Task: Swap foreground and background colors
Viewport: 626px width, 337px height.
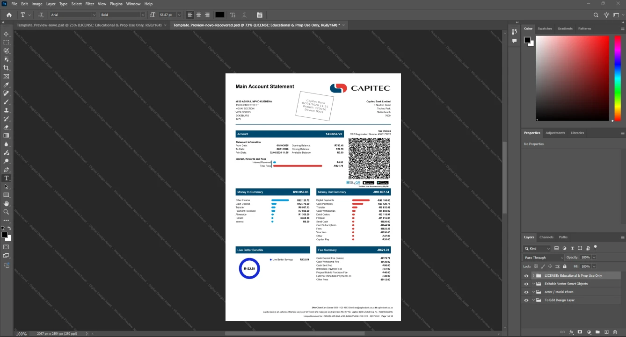Action: click(9, 228)
